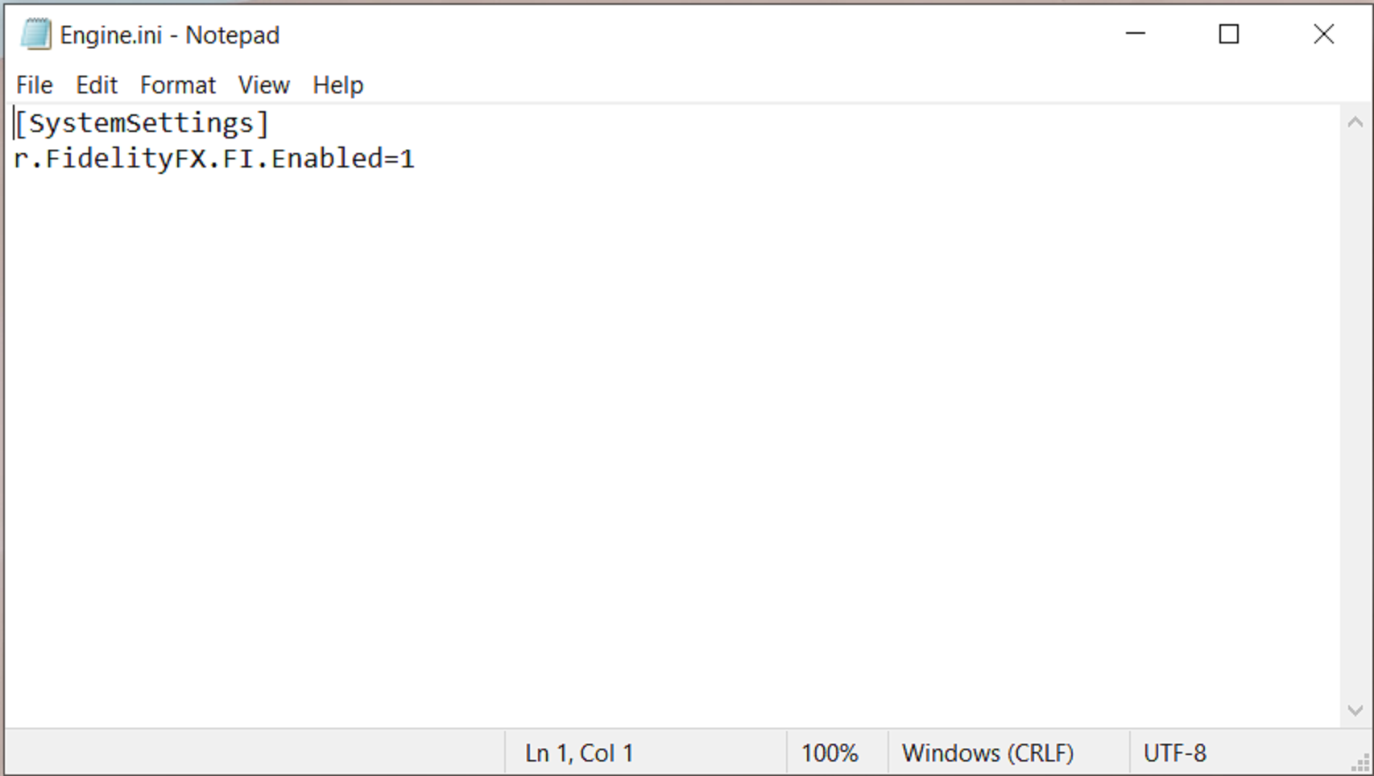Click the UTF-8 encoding indicator
This screenshot has height=776, width=1374.
coord(1174,753)
